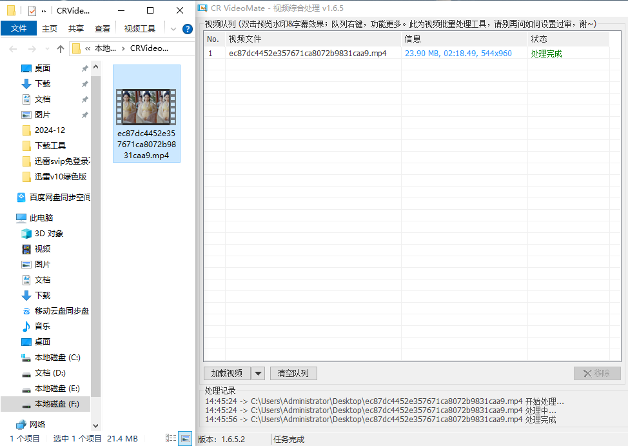628x446 pixels.
Task: Click navigation pane scroll down arrow
Action: (x=95, y=425)
